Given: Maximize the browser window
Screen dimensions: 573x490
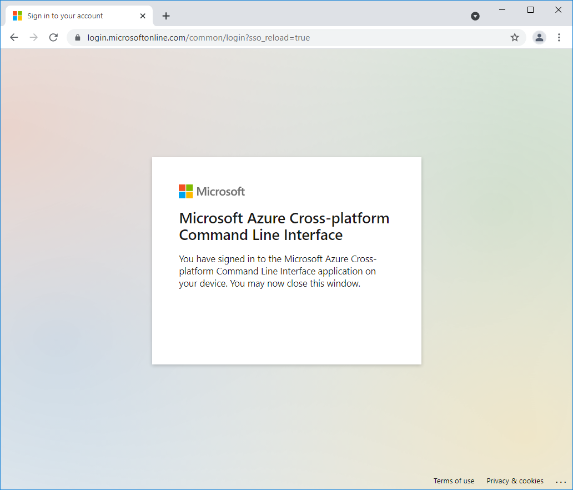Looking at the screenshot, I should click(530, 10).
